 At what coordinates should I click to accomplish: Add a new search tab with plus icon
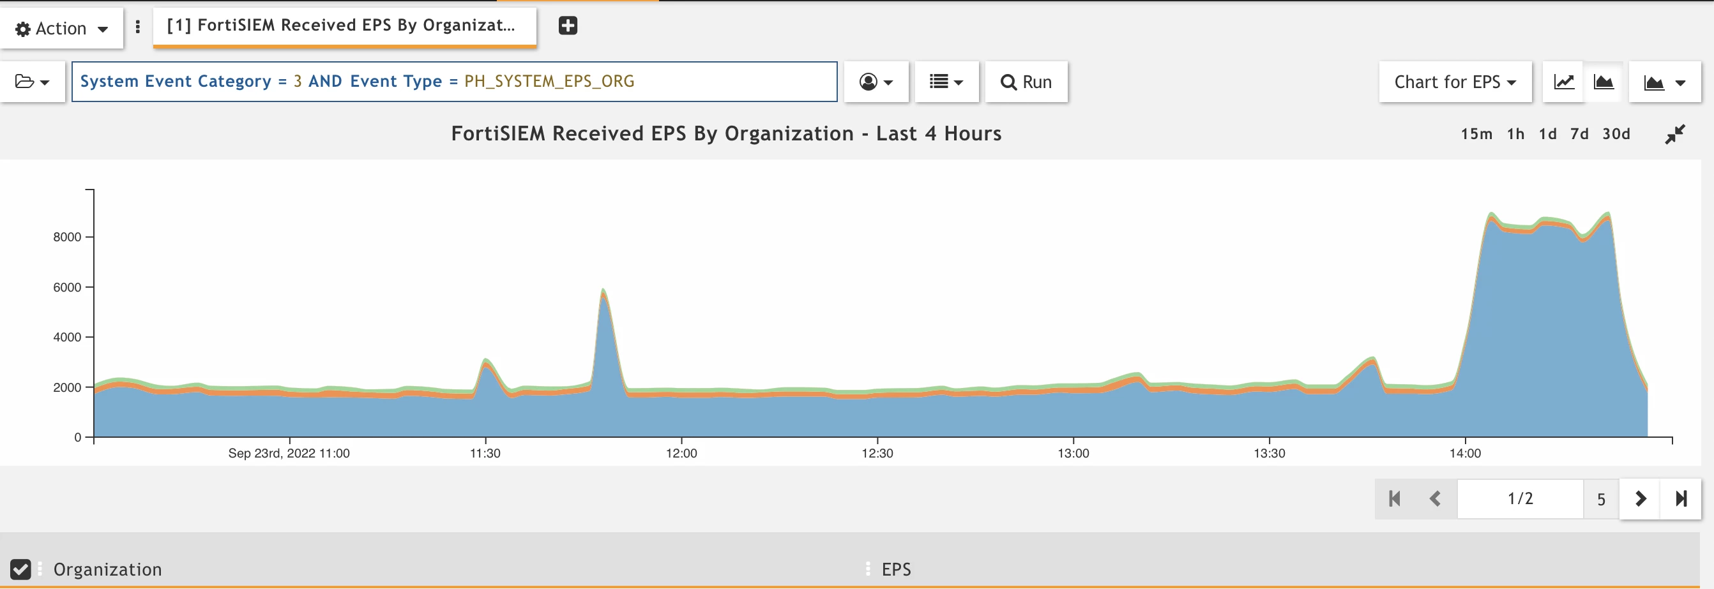568,26
